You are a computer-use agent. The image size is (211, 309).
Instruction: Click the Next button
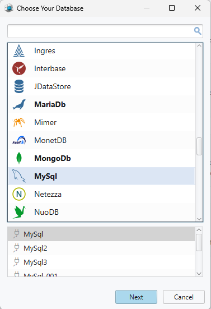coord(136,297)
